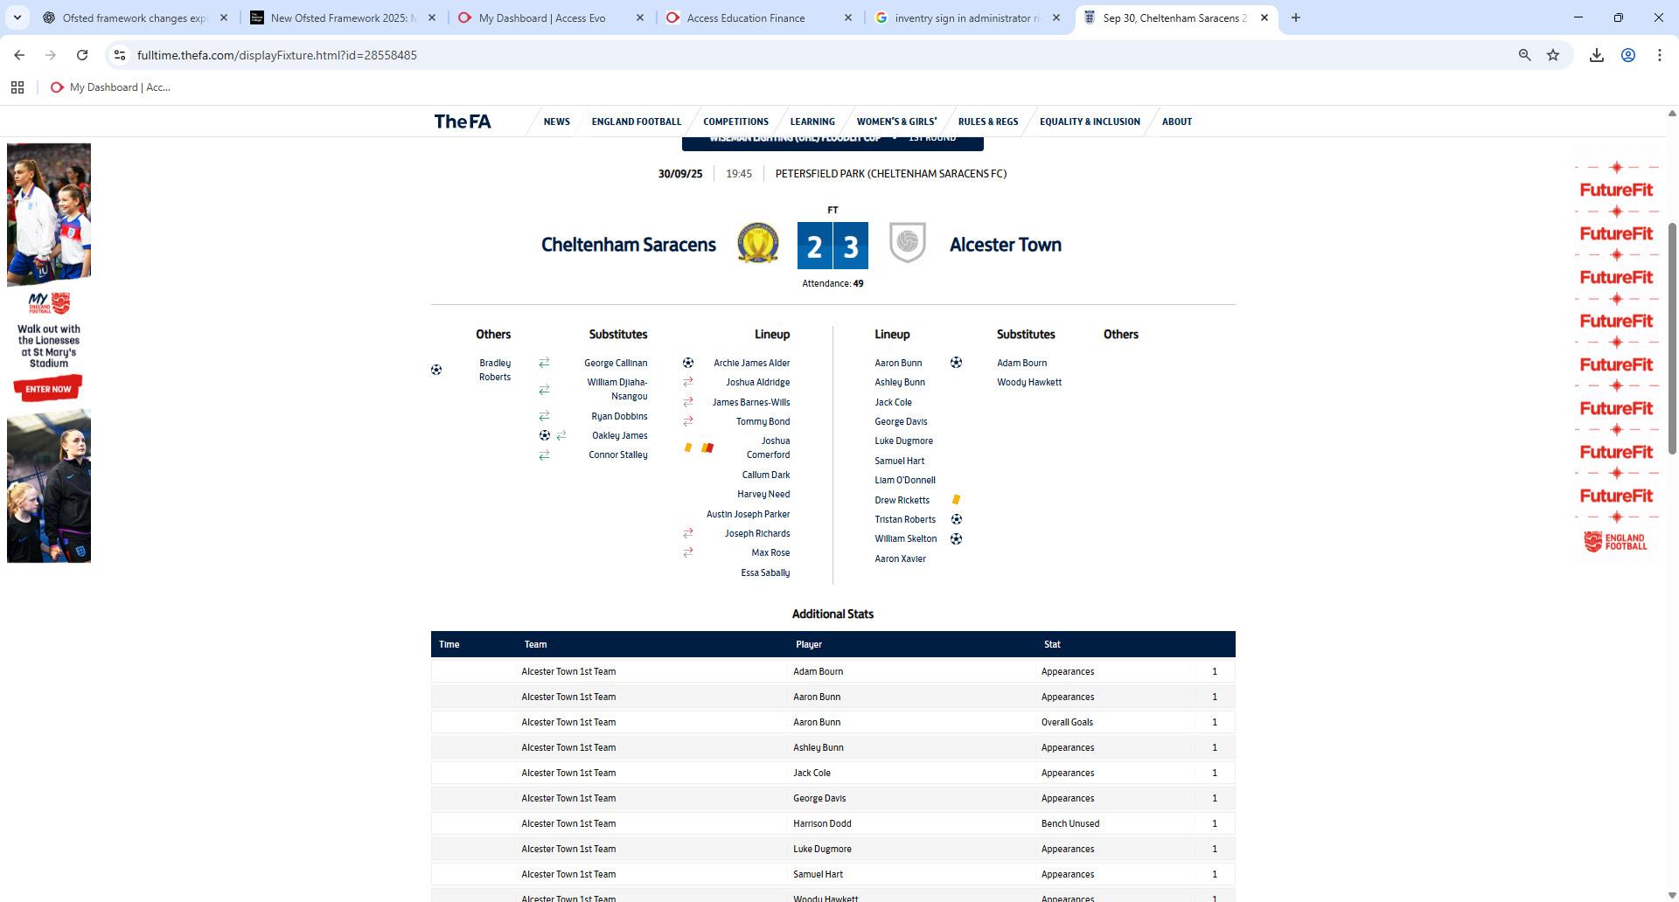Click the yellow card beside Joshua Comerford
Screen dimensions: 1679x902
pyautogui.click(x=688, y=448)
